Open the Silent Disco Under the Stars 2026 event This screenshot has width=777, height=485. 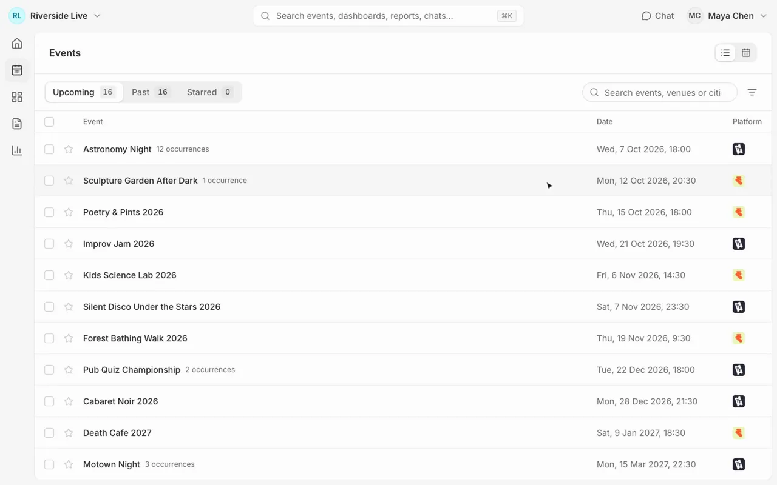[152, 307]
